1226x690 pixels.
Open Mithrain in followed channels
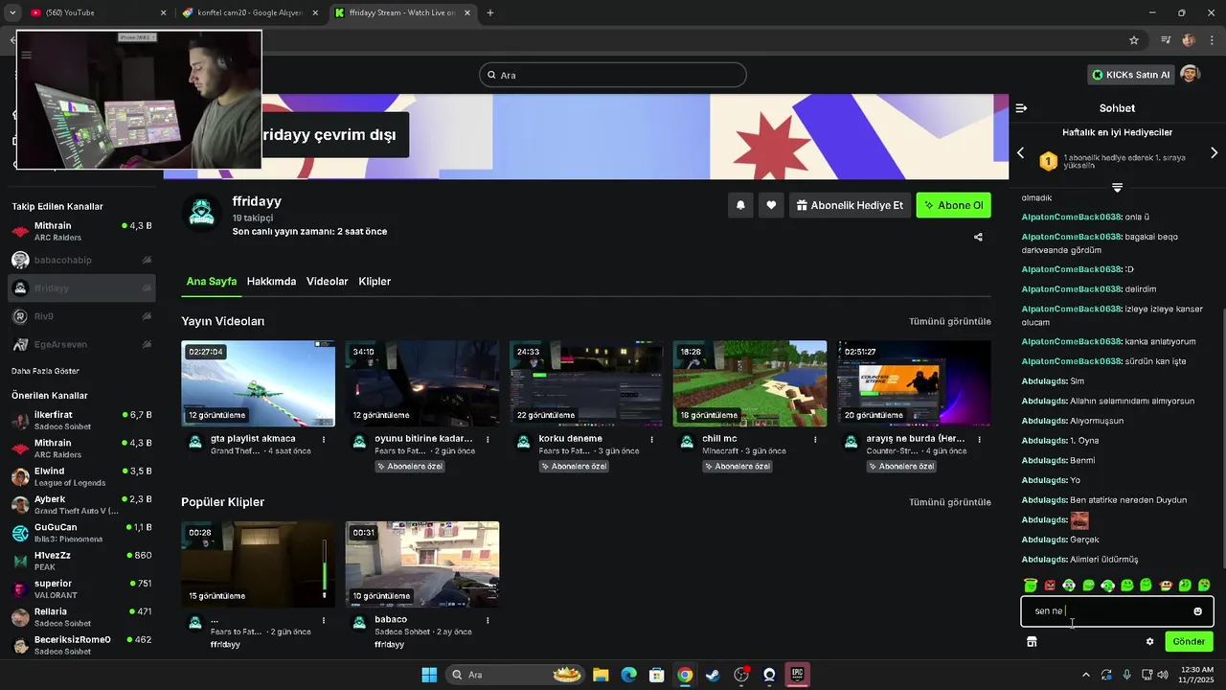click(x=81, y=231)
